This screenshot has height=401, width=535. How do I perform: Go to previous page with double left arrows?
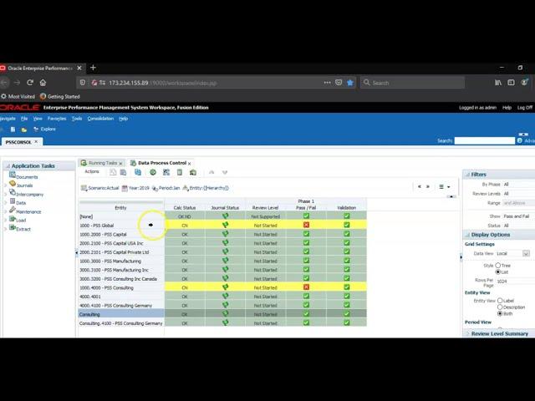[420, 186]
